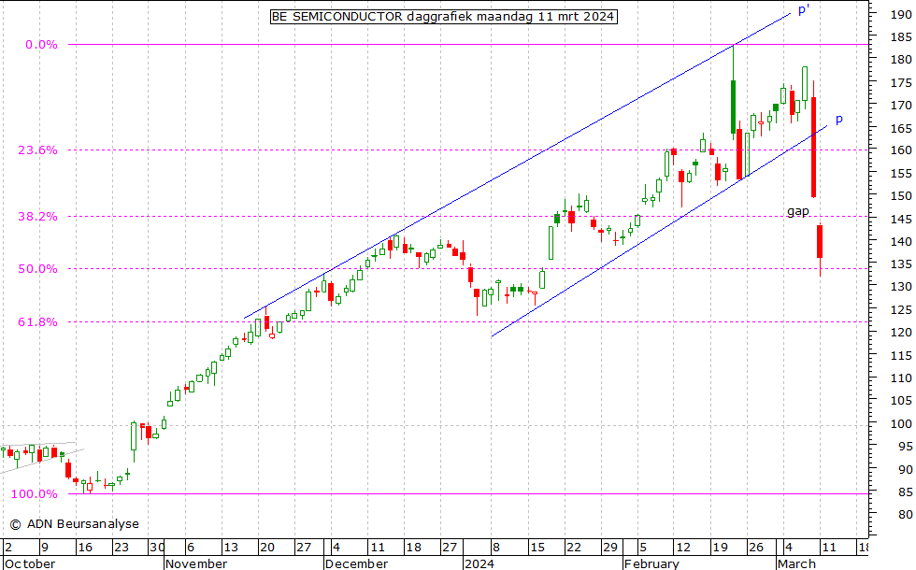Click the date label '27' in November
Screen dimensions: 916x570
click(x=304, y=548)
